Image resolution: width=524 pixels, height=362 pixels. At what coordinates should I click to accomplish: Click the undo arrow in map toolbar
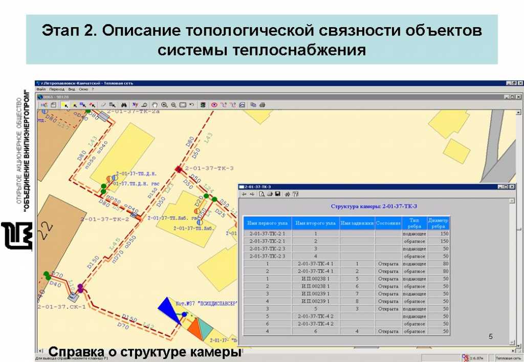point(191,105)
